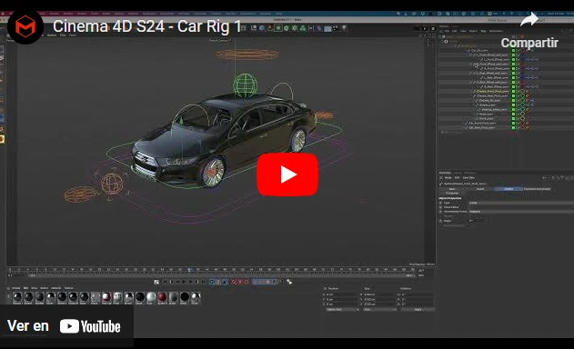
Task: Open the channel logo avatar
Action: click(25, 26)
